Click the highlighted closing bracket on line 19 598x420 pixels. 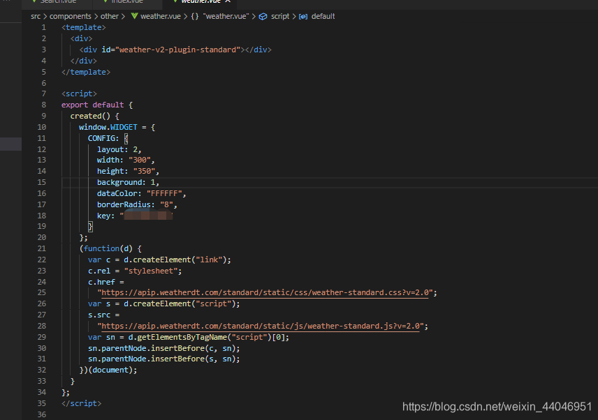click(90, 227)
